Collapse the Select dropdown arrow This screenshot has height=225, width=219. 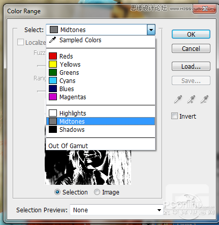pos(151,30)
